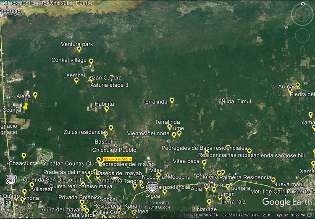Click the Aruna placemark pin
Image resolution: width=315 pixels, height=219 pixels.
[297, 85]
